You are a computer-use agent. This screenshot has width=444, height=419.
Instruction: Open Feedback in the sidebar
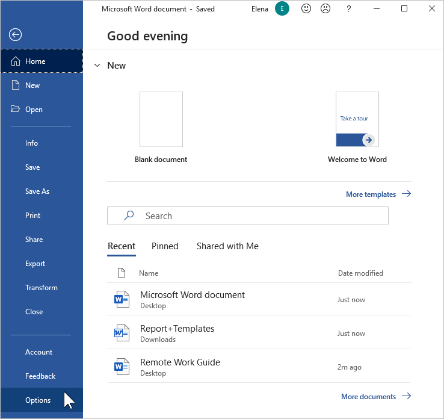coord(40,376)
